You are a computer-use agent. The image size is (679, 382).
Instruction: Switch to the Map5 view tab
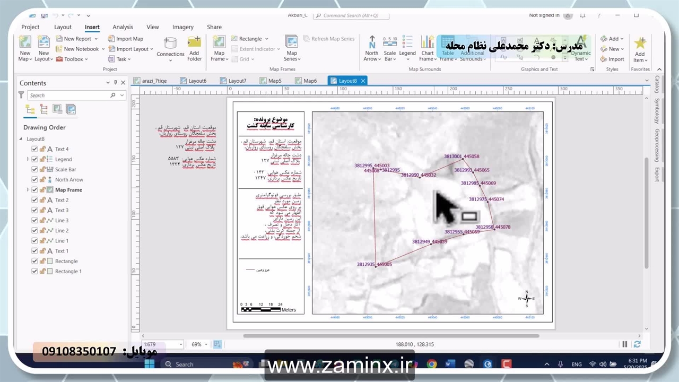click(x=271, y=81)
